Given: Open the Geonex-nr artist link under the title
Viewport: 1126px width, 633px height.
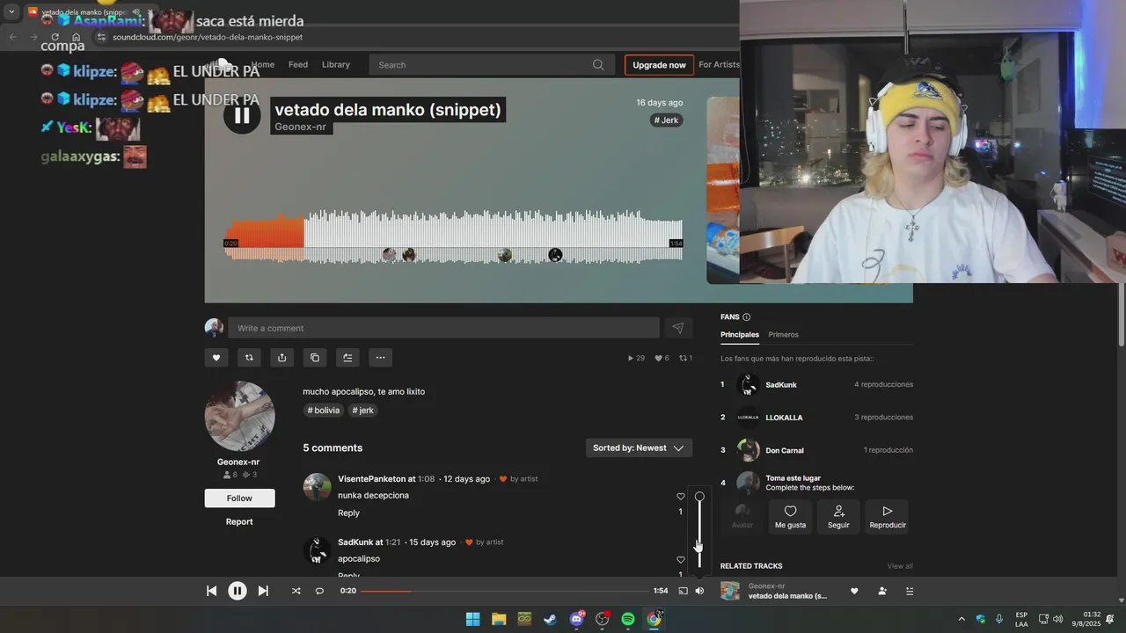Looking at the screenshot, I should click(300, 127).
